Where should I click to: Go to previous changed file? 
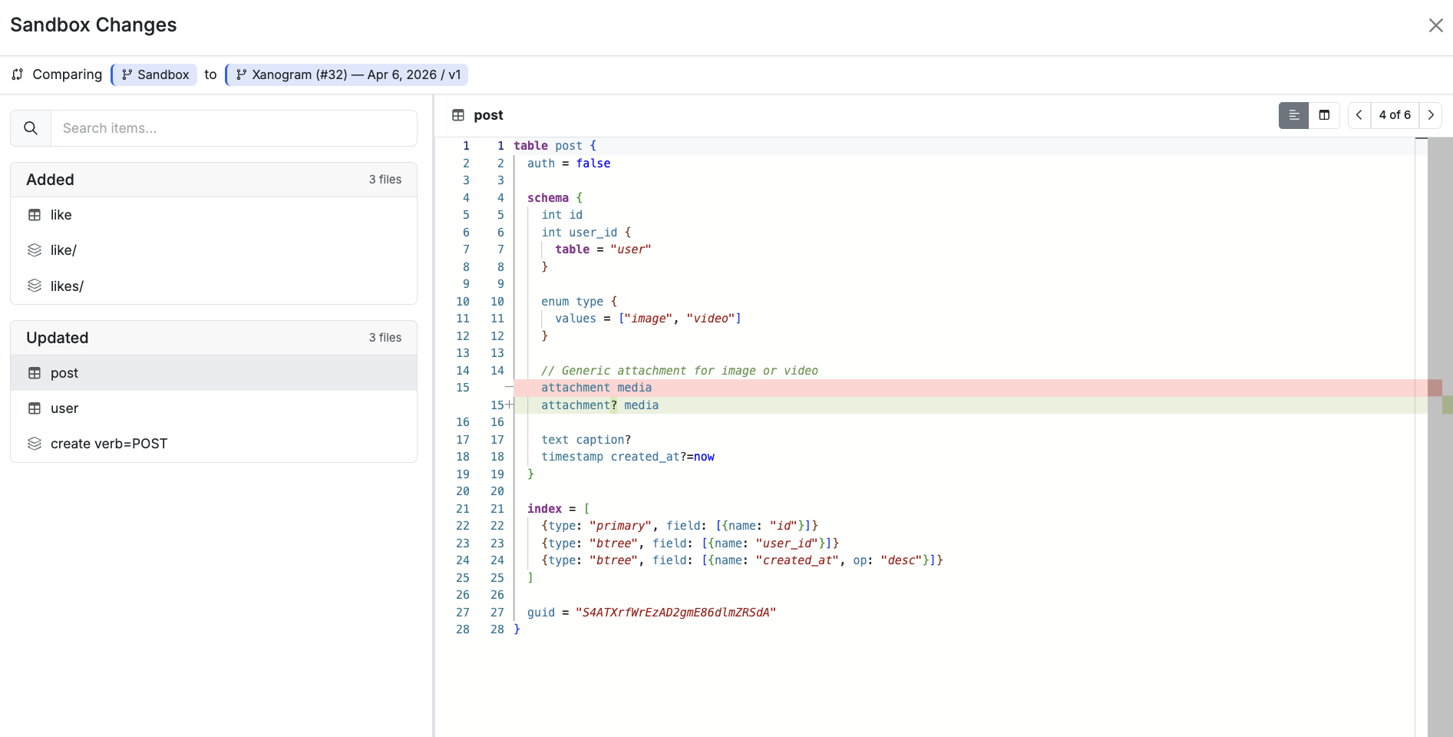(x=1359, y=115)
